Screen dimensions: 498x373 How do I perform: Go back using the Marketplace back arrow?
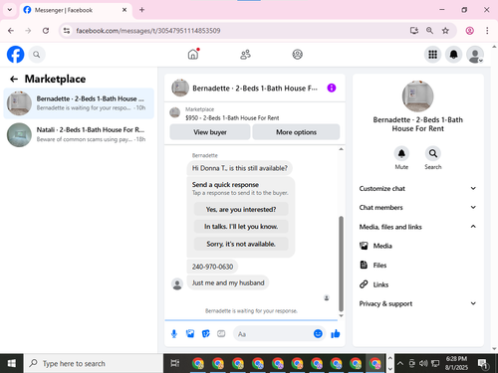(x=14, y=79)
